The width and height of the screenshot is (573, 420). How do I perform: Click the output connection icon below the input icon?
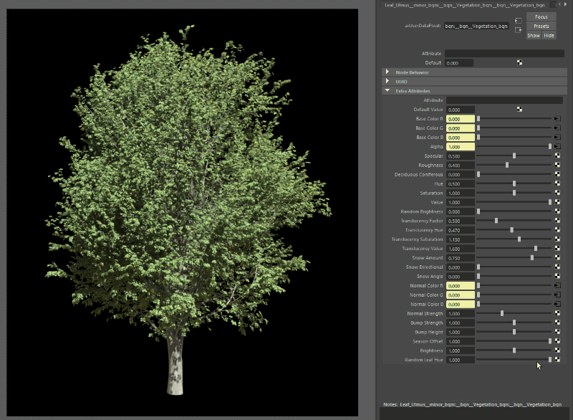coord(518,30)
